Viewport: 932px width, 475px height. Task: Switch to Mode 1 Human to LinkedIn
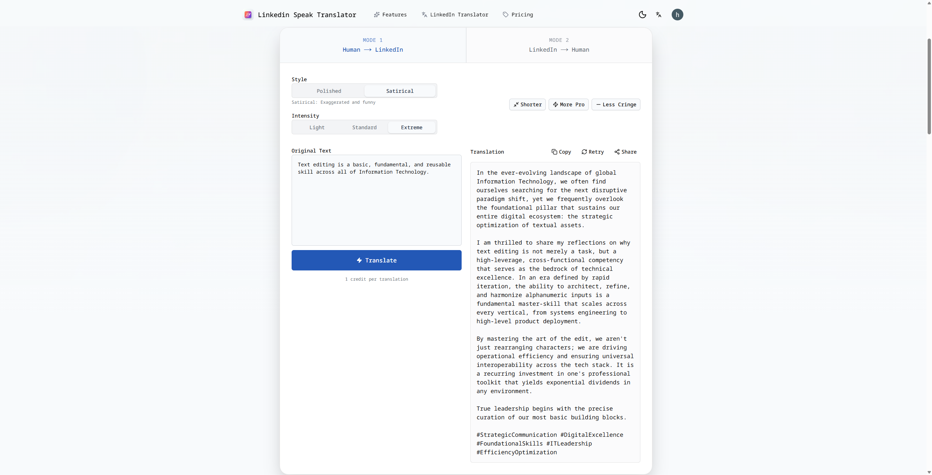pos(373,45)
